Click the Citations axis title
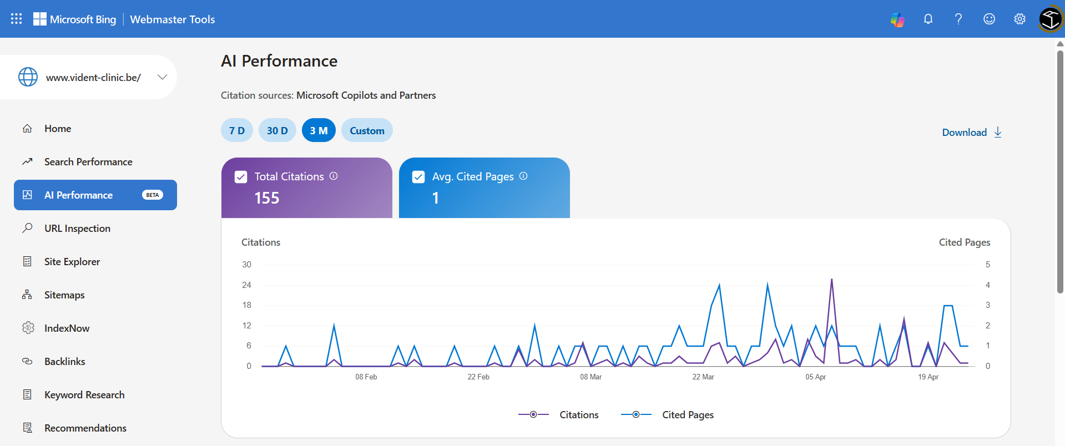The image size is (1065, 446). point(261,242)
